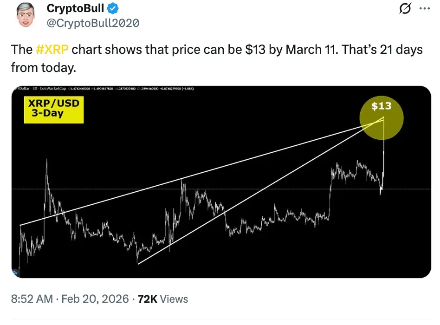Open the @CryptoBull2020 handle link
This screenshot has height=325, width=440.
click(x=93, y=23)
